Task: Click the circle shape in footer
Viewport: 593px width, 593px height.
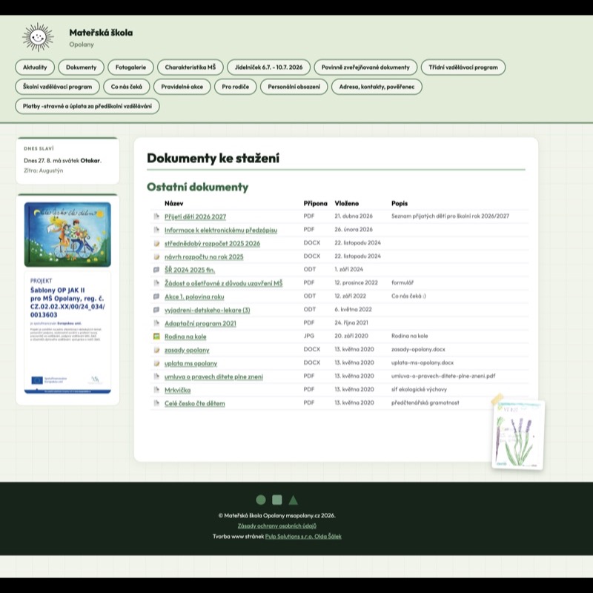Action: tap(261, 500)
